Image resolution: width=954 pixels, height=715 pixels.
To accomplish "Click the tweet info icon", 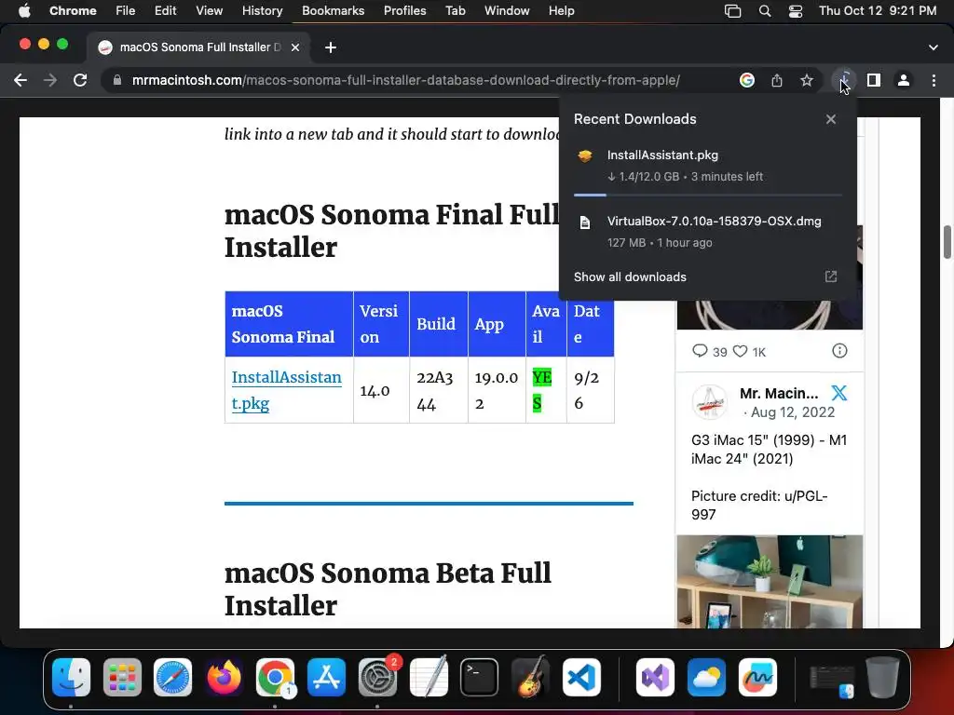I will tap(839, 351).
